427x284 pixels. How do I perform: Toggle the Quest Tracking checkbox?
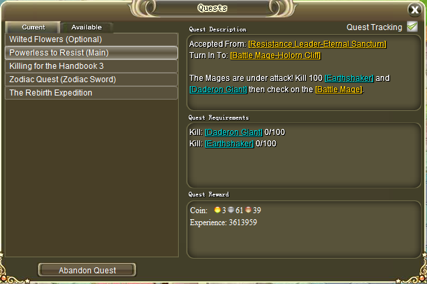click(412, 27)
